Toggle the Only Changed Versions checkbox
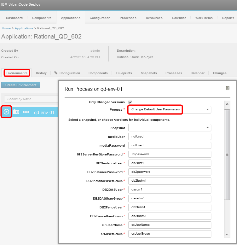This screenshot has height=245, width=237. 130,102
